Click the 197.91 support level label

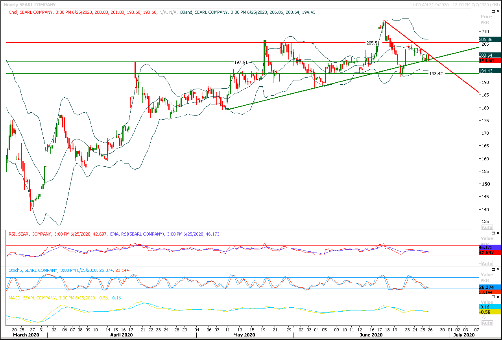[x=241, y=62]
